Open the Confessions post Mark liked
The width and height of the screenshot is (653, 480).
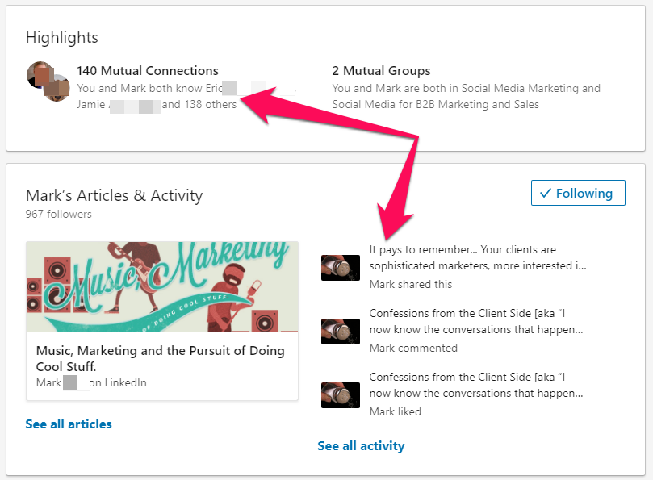click(476, 385)
